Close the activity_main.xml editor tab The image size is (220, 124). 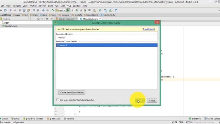[x=76, y=19]
